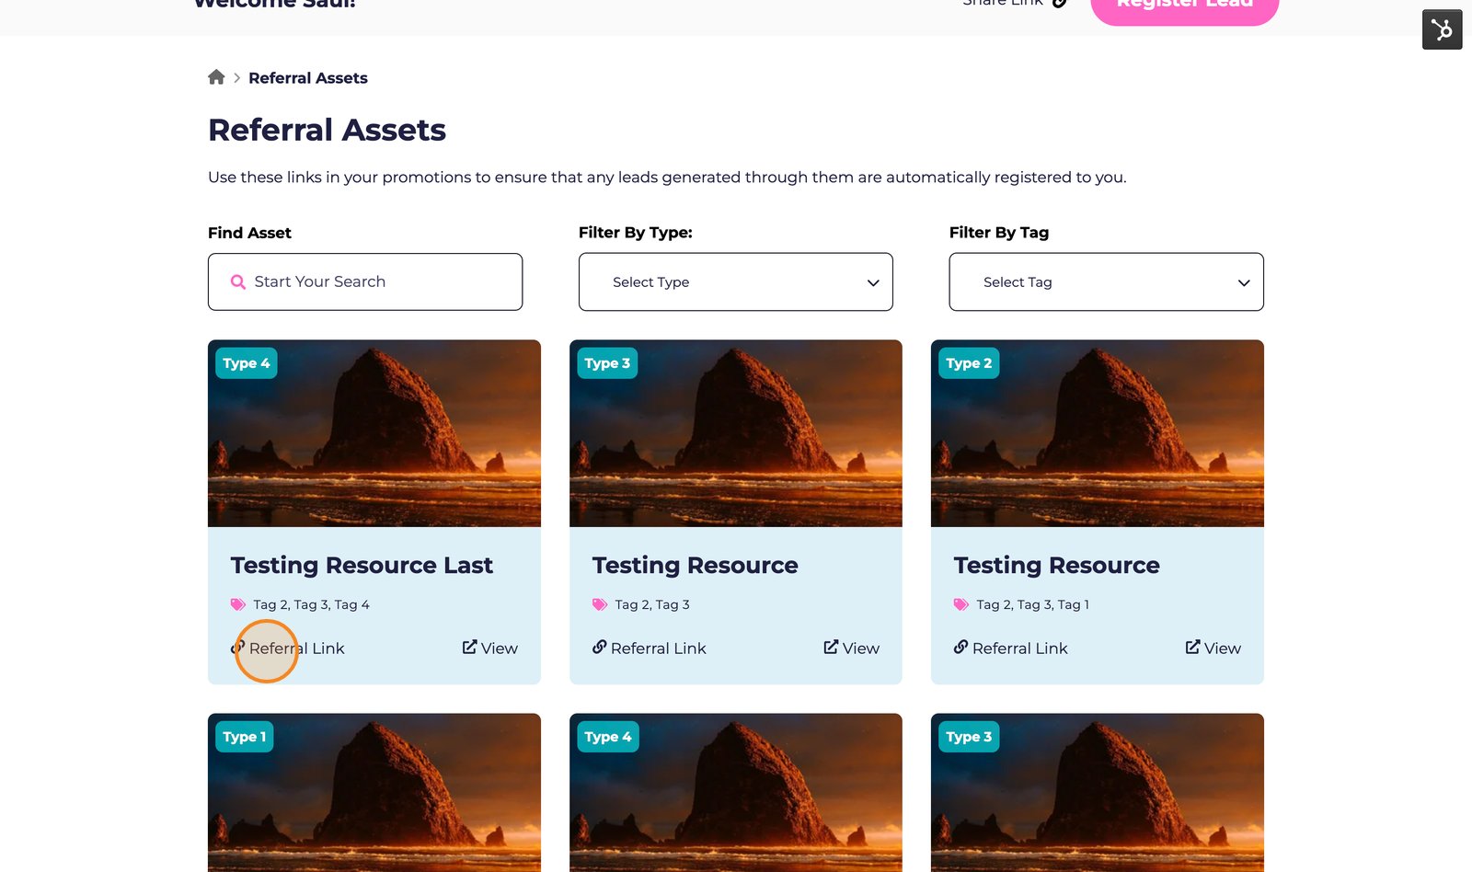Click the Testing Resource Last image thumbnail
This screenshot has width=1472, height=872.
click(374, 432)
